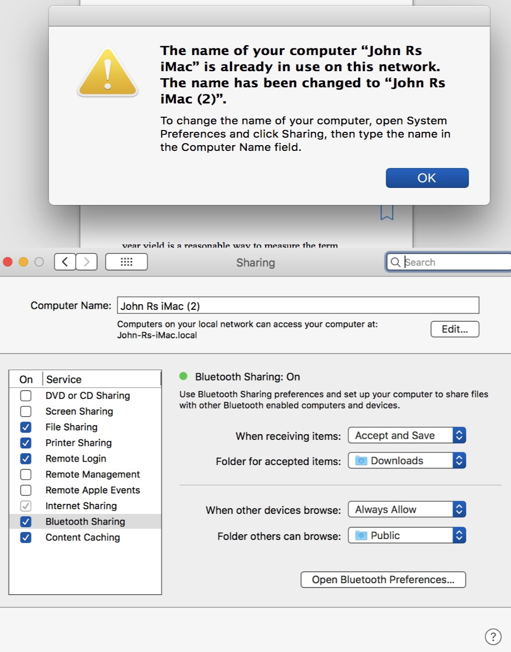Open 'Folder for accepted items' Downloads dropdown
The height and width of the screenshot is (652, 511).
coord(407,460)
